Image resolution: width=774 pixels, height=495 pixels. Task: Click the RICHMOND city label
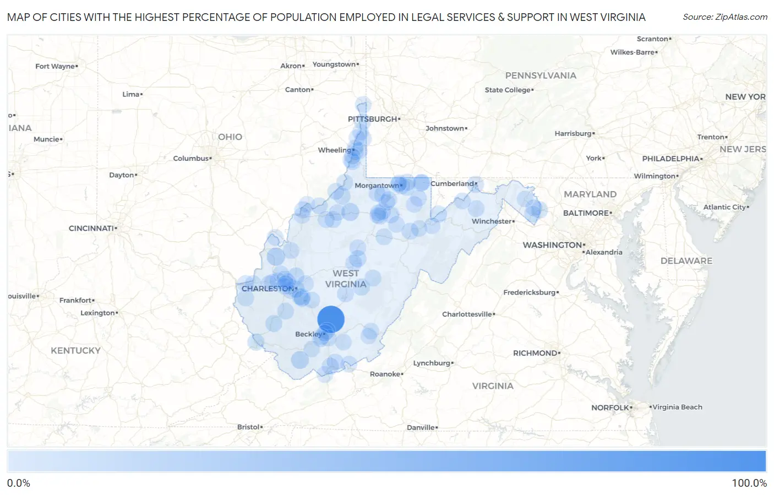(535, 353)
